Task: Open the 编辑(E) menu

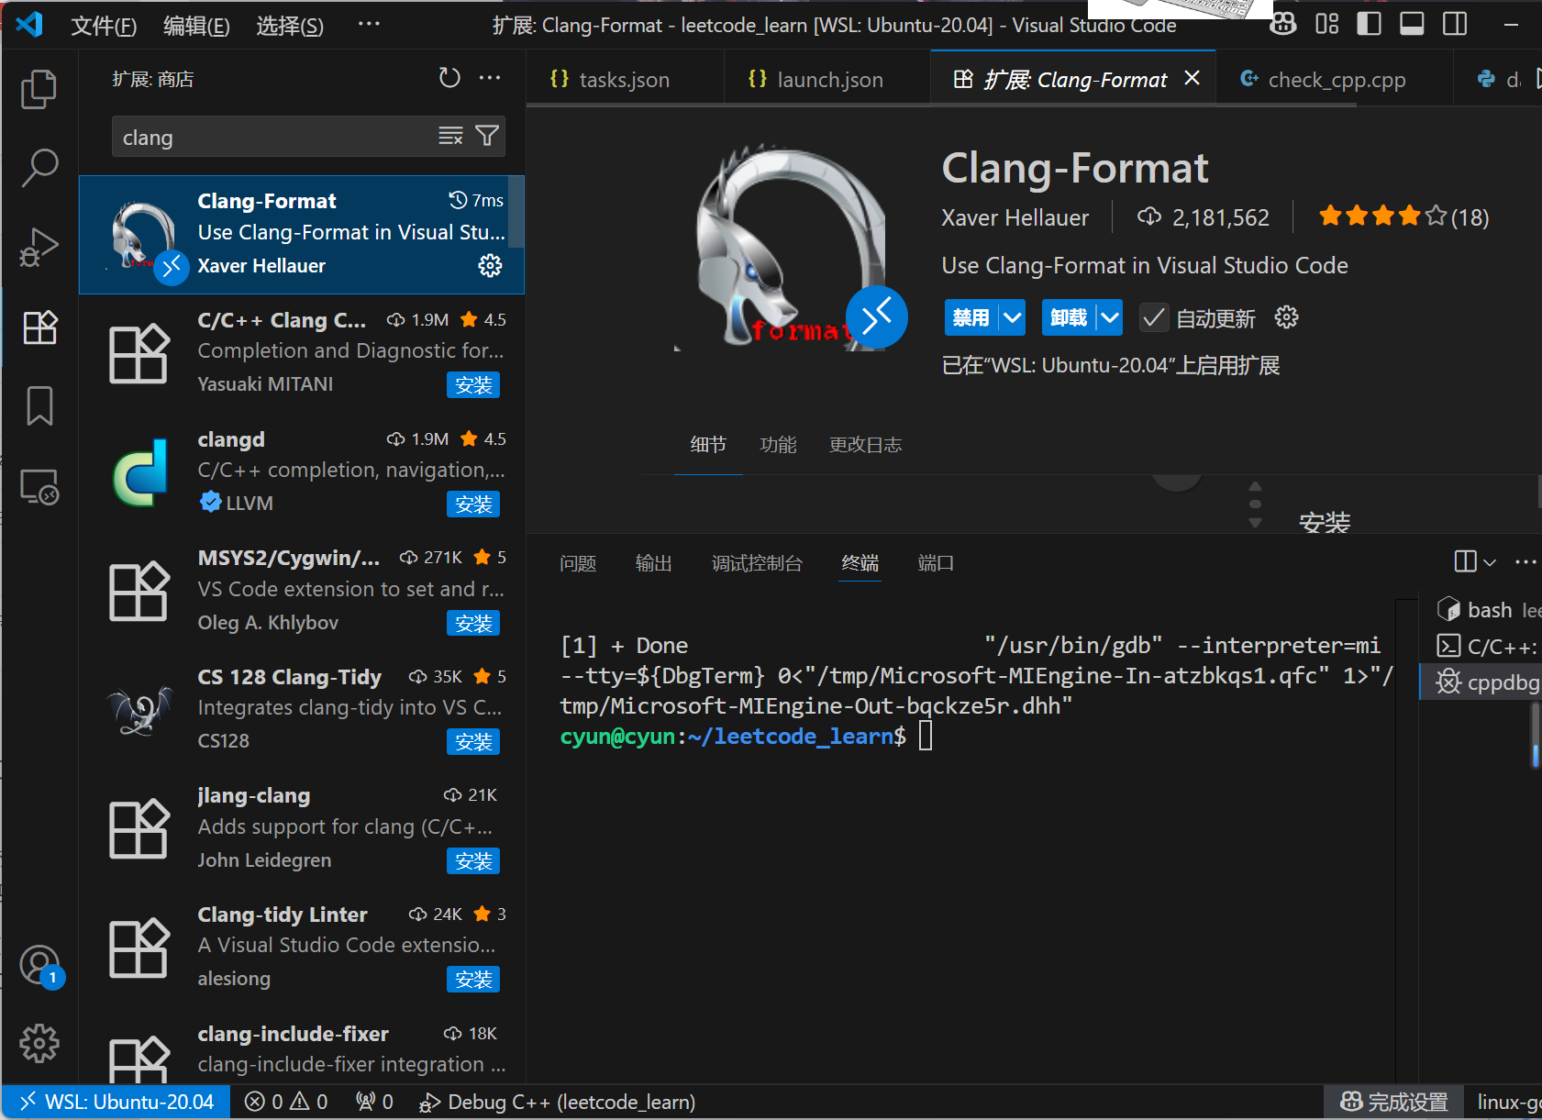Action: tap(196, 25)
